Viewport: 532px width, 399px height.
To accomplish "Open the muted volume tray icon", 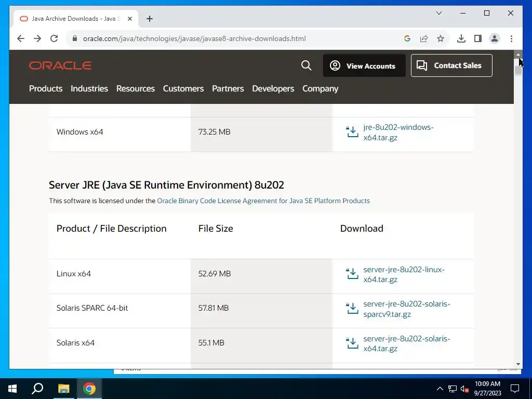I will [464, 389].
